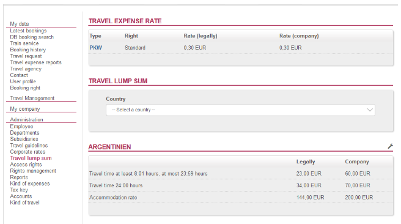Open DB booking search
Screen dimensions: 401x224
pos(32,37)
